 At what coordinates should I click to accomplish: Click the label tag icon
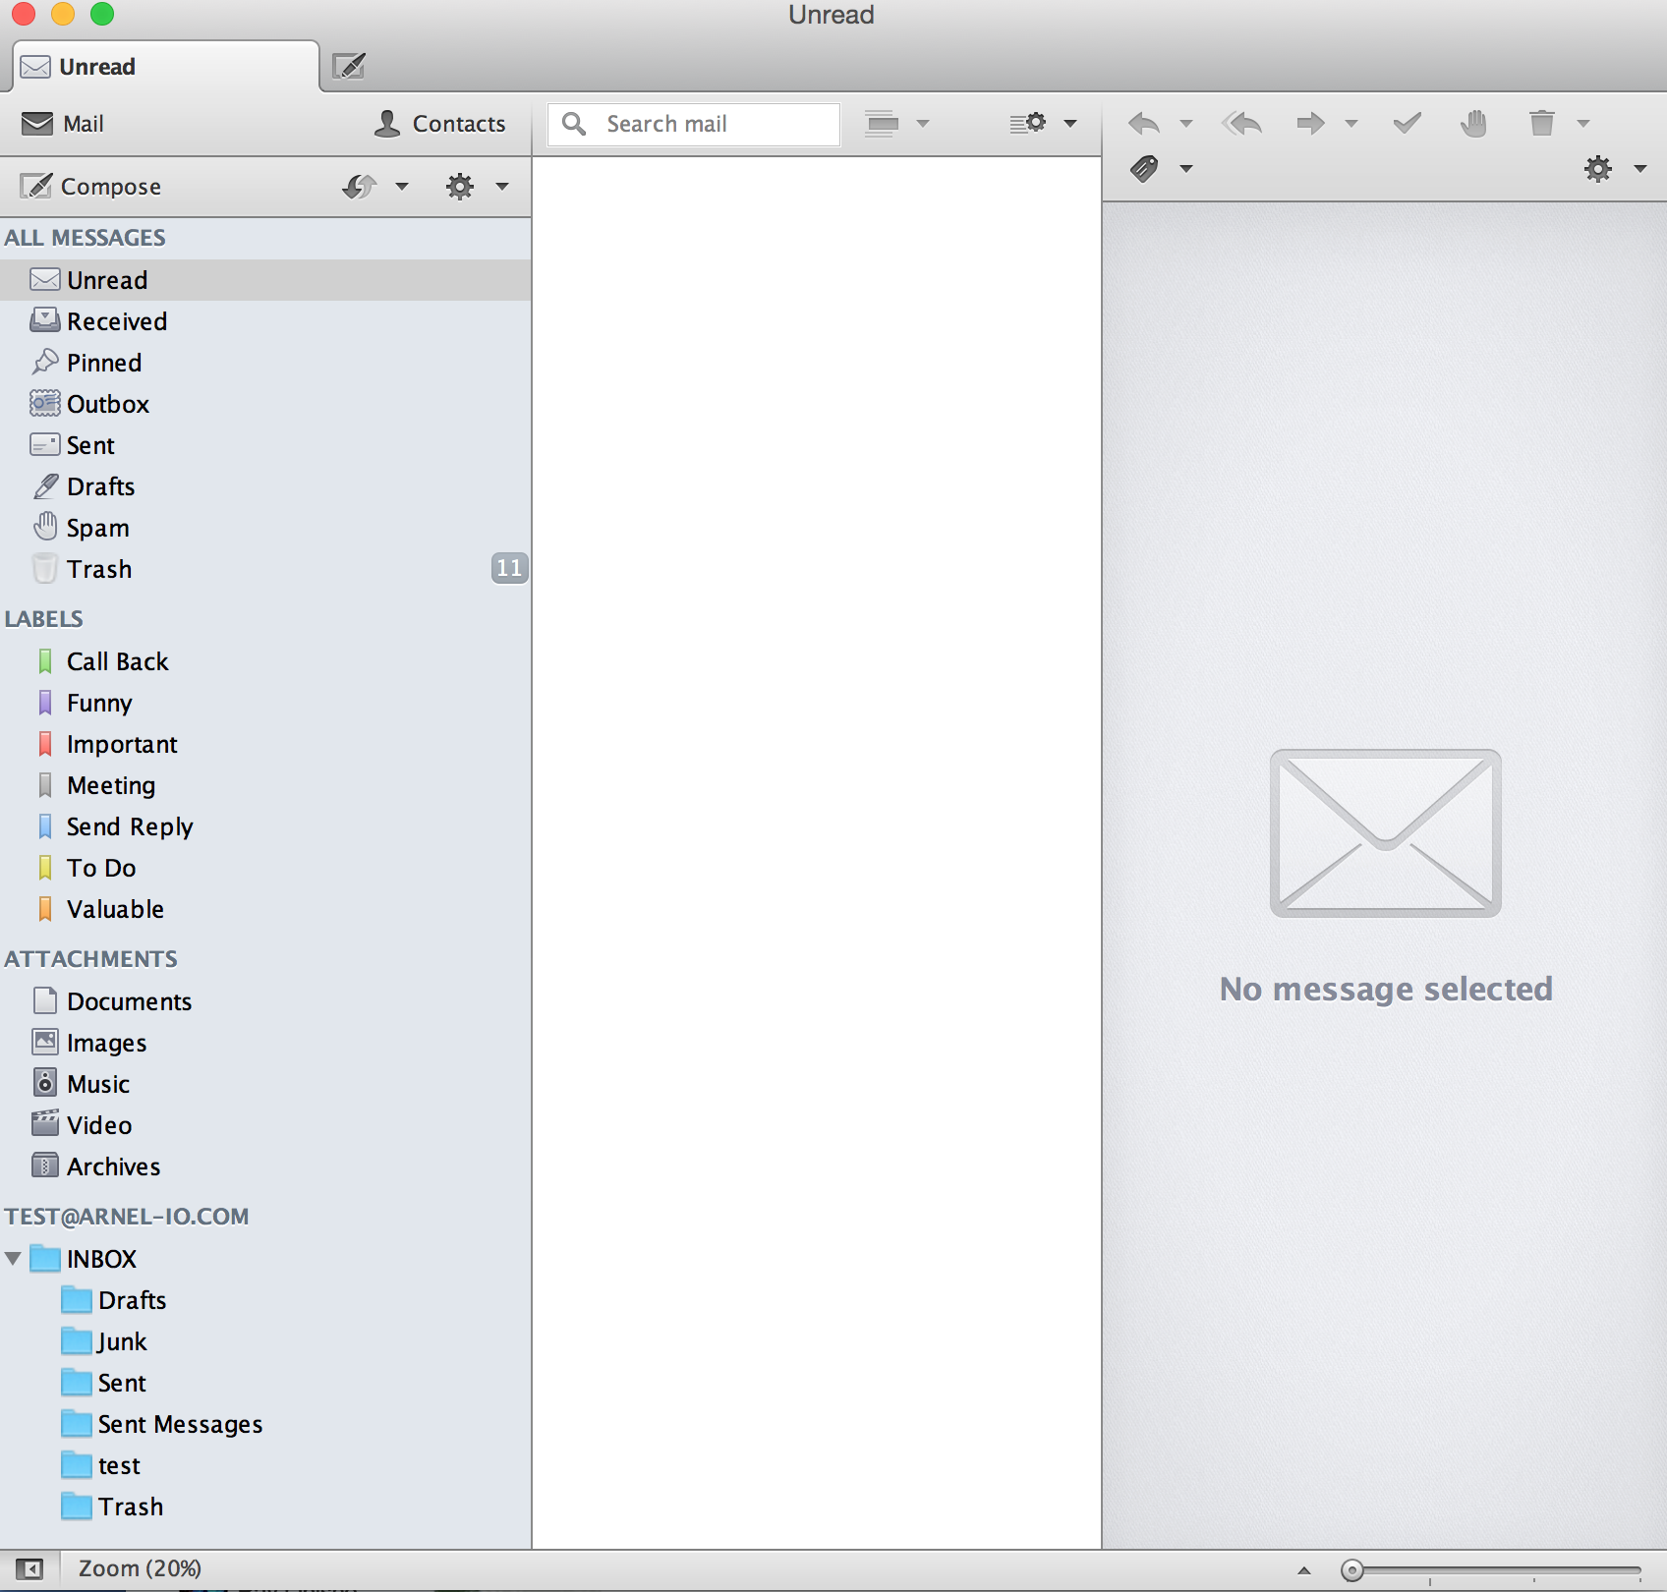coord(1144,169)
